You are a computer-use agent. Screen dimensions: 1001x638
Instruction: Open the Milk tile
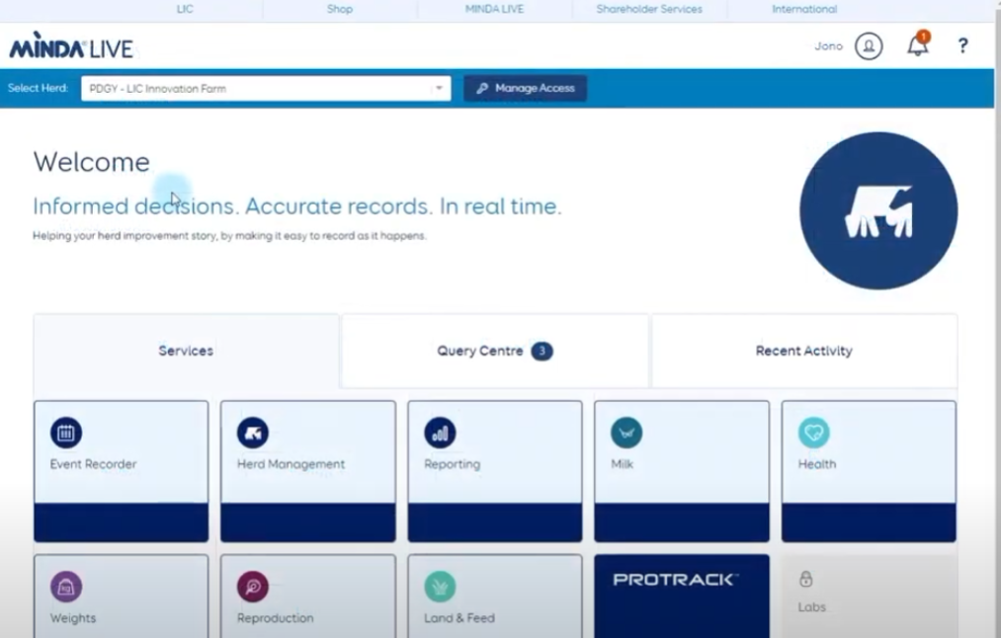pos(682,471)
